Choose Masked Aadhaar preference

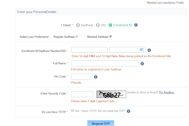click(x=110, y=36)
